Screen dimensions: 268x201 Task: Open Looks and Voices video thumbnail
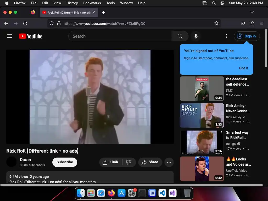202,169
